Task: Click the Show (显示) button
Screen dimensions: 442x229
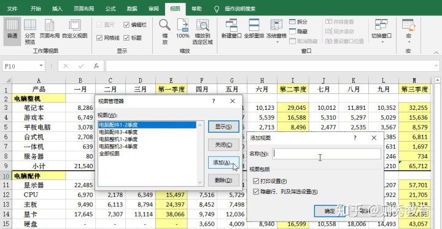Action: tap(223, 126)
